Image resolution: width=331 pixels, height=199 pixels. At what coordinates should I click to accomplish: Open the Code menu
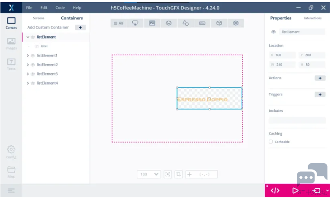click(x=60, y=8)
